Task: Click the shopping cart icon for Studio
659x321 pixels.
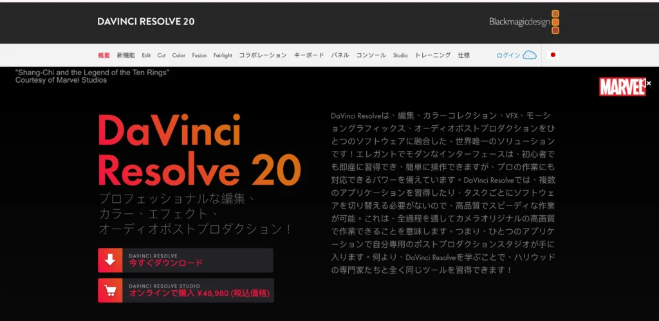Action: coord(110,290)
